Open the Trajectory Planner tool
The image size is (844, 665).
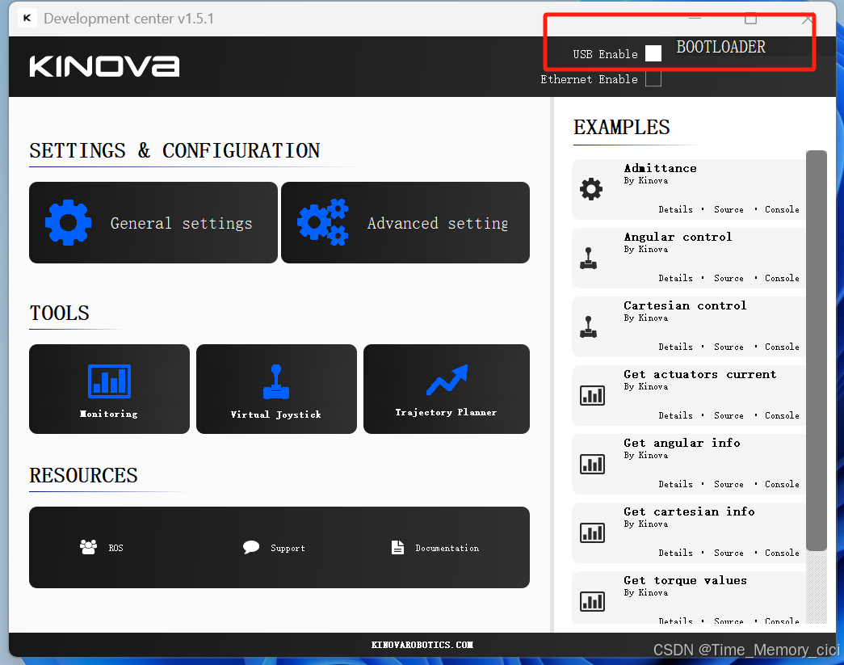pyautogui.click(x=446, y=389)
